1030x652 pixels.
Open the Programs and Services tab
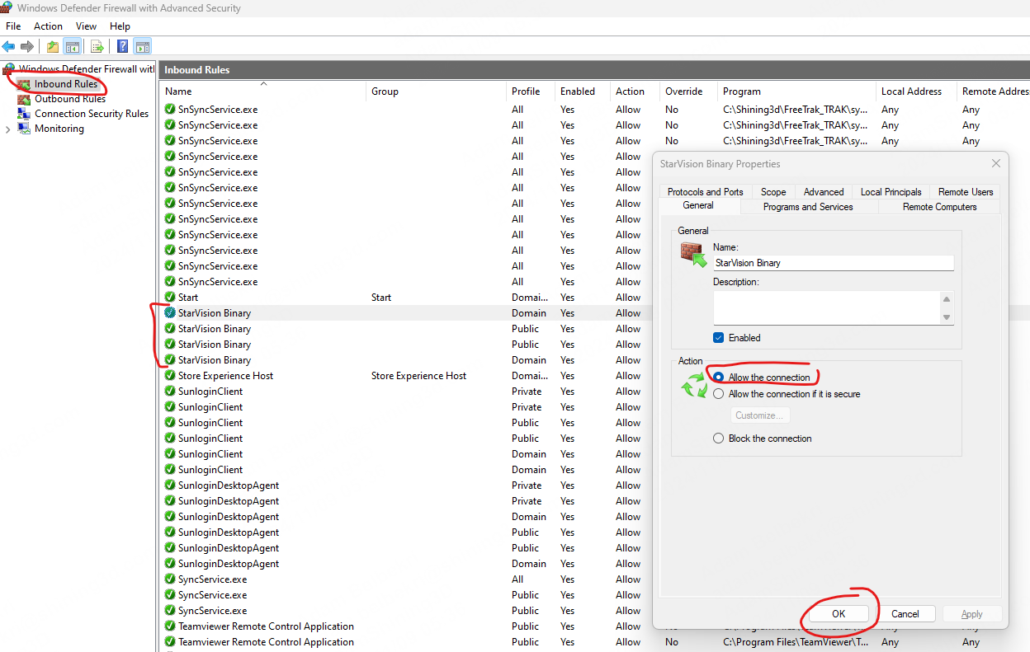tap(808, 207)
